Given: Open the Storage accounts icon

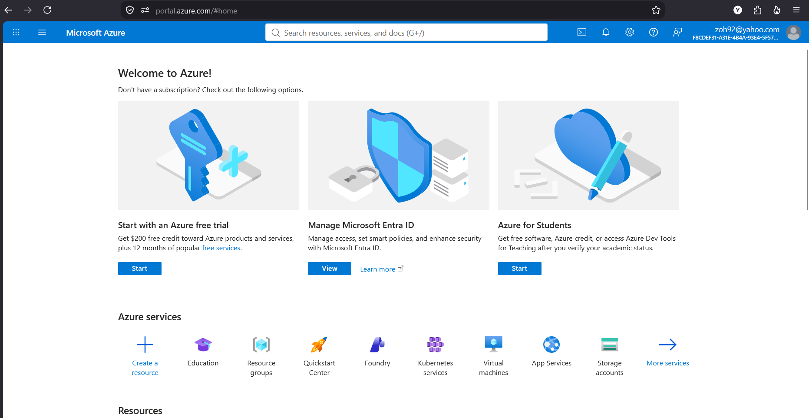Looking at the screenshot, I should [610, 345].
